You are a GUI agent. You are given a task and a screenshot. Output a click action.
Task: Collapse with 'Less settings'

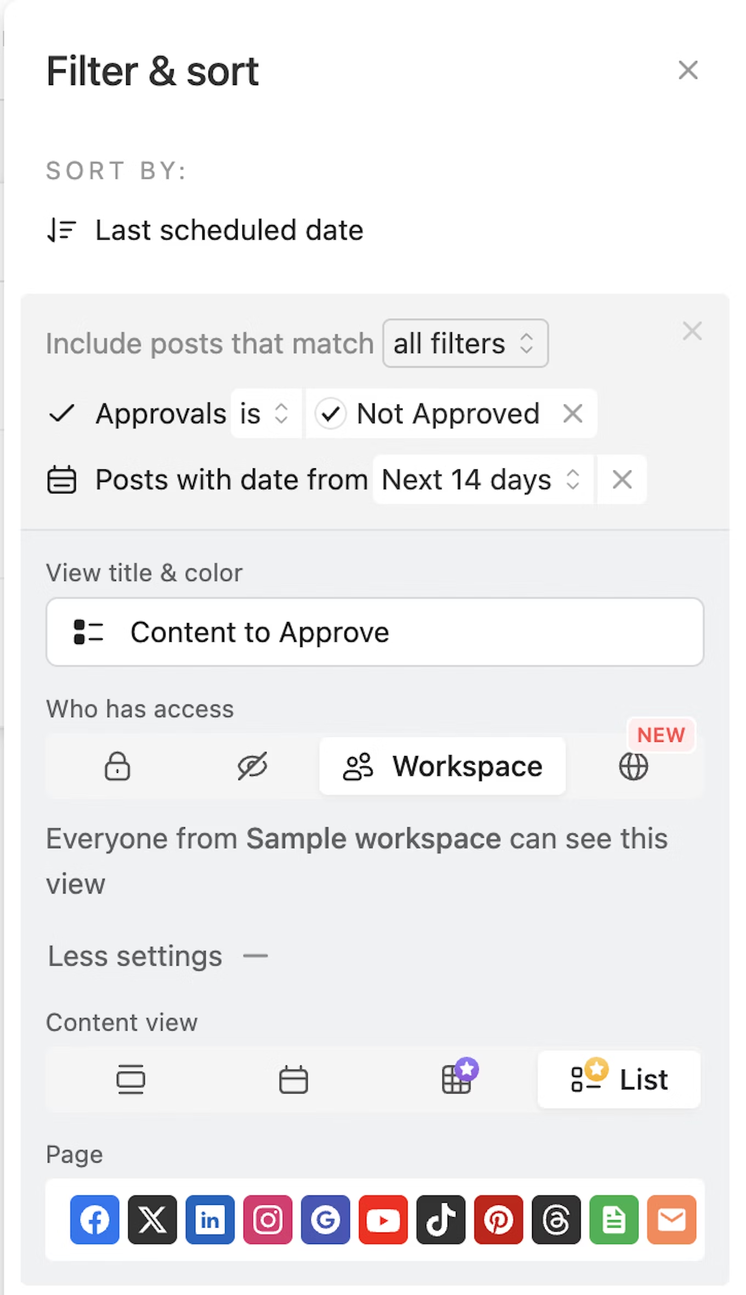(x=157, y=956)
